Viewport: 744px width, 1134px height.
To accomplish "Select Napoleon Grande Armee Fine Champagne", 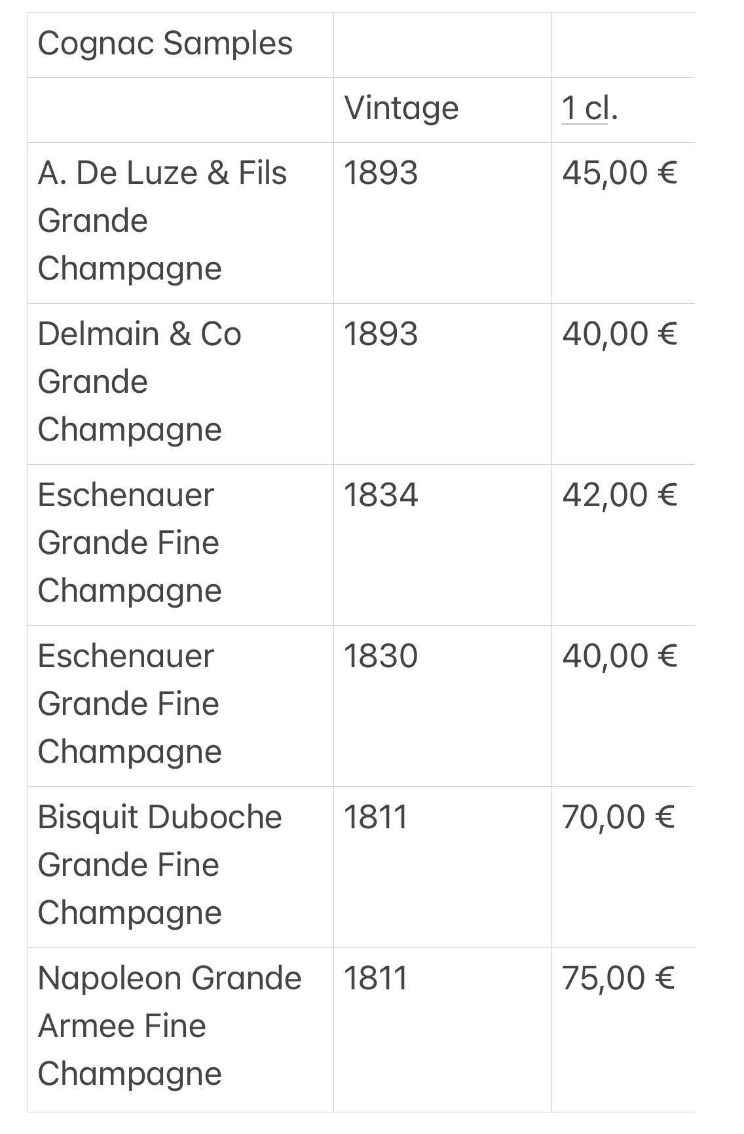I will click(x=170, y=1027).
